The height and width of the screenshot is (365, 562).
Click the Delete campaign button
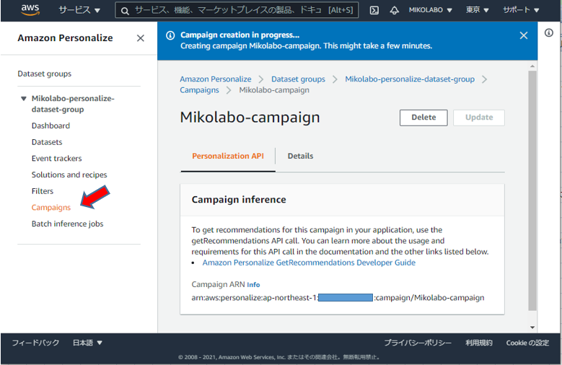423,118
